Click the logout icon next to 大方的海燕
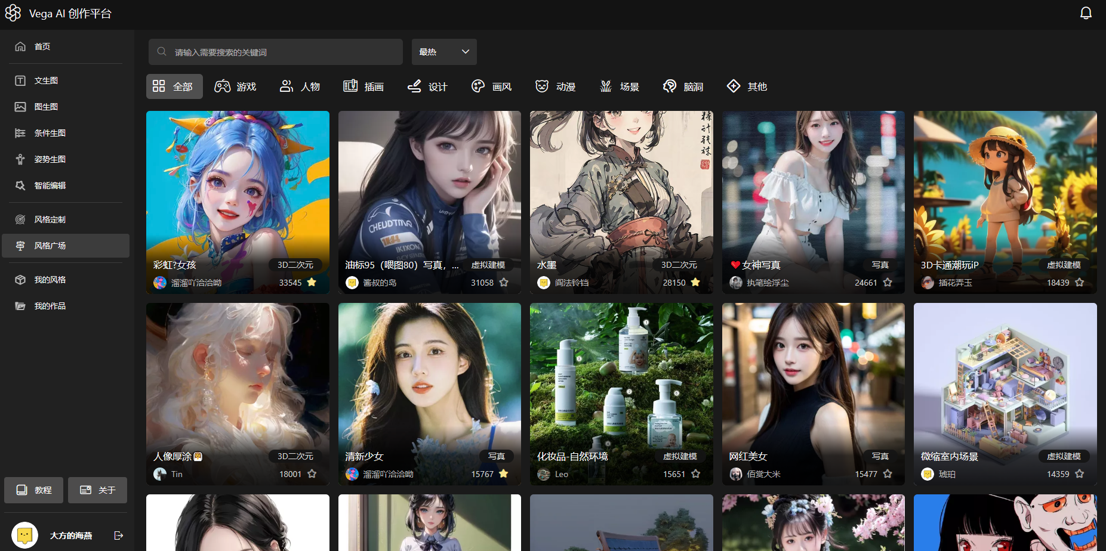1106x551 pixels. (118, 535)
